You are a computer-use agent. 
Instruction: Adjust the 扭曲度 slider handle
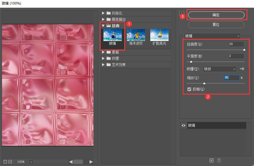[244, 50]
